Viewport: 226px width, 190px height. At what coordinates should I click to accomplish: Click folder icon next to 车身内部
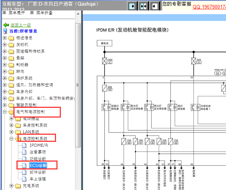[x=11, y=92]
